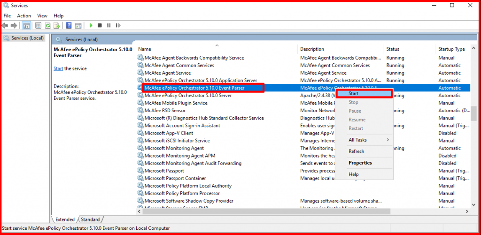This screenshot has width=481, height=235.
Task: Click the vertical scrollbar down arrow
Action: click(473, 205)
